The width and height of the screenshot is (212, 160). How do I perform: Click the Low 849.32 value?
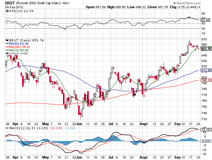[136, 7]
